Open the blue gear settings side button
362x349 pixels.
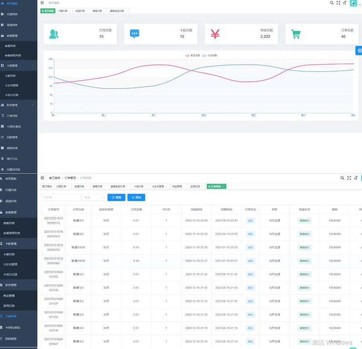point(359,51)
